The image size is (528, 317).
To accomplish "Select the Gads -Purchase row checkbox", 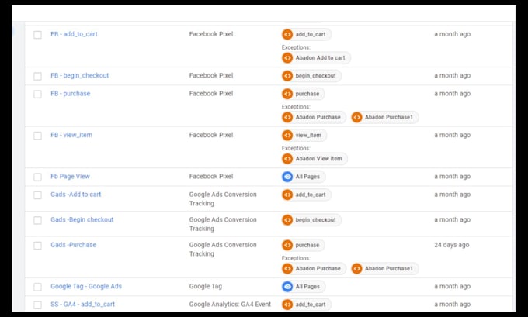I will coord(38,246).
